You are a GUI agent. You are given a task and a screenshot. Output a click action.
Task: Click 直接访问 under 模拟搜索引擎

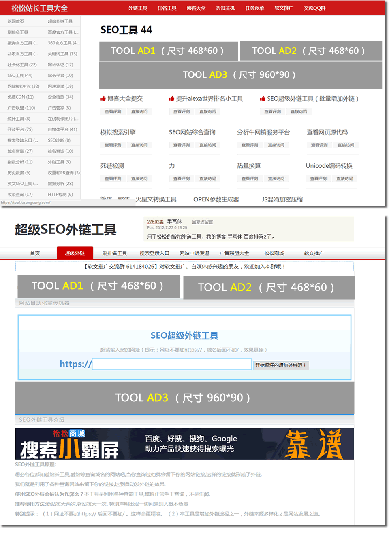pyautogui.click(x=139, y=145)
